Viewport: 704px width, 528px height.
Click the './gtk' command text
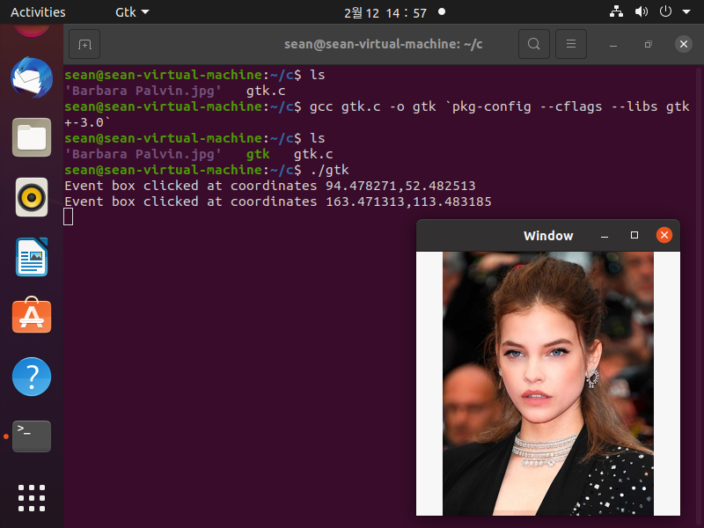pos(329,170)
